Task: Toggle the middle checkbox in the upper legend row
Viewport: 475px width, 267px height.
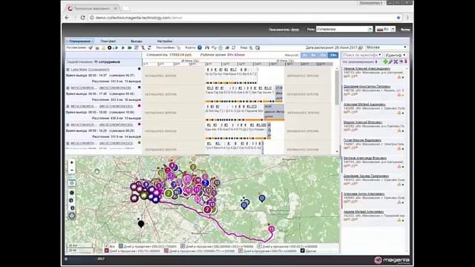Action: (x=183, y=246)
